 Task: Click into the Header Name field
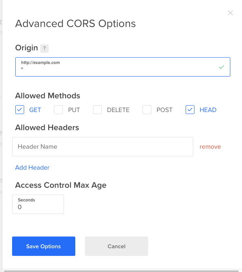tap(103, 147)
